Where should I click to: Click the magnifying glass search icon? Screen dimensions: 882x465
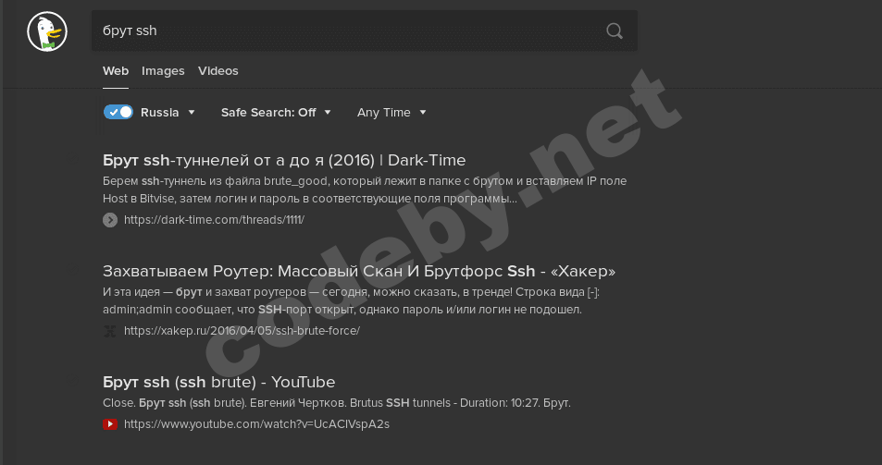pos(615,31)
